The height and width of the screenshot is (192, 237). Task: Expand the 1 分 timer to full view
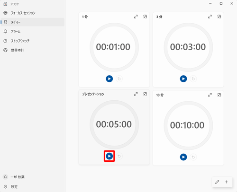[x=136, y=17]
